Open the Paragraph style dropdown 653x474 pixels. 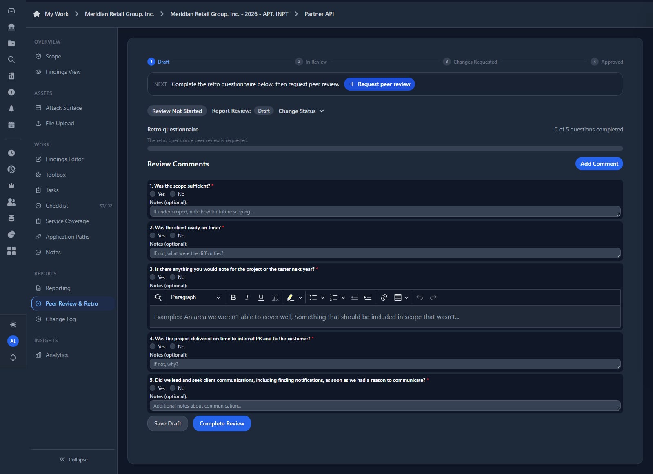[x=195, y=297]
